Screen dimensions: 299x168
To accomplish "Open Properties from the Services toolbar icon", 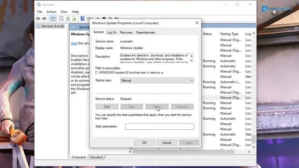I will coord(61,19).
